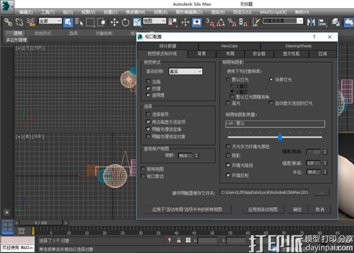Click the Bind to Space Warp icon
Image resolution: width=354 pixels, height=253 pixels.
31,22
